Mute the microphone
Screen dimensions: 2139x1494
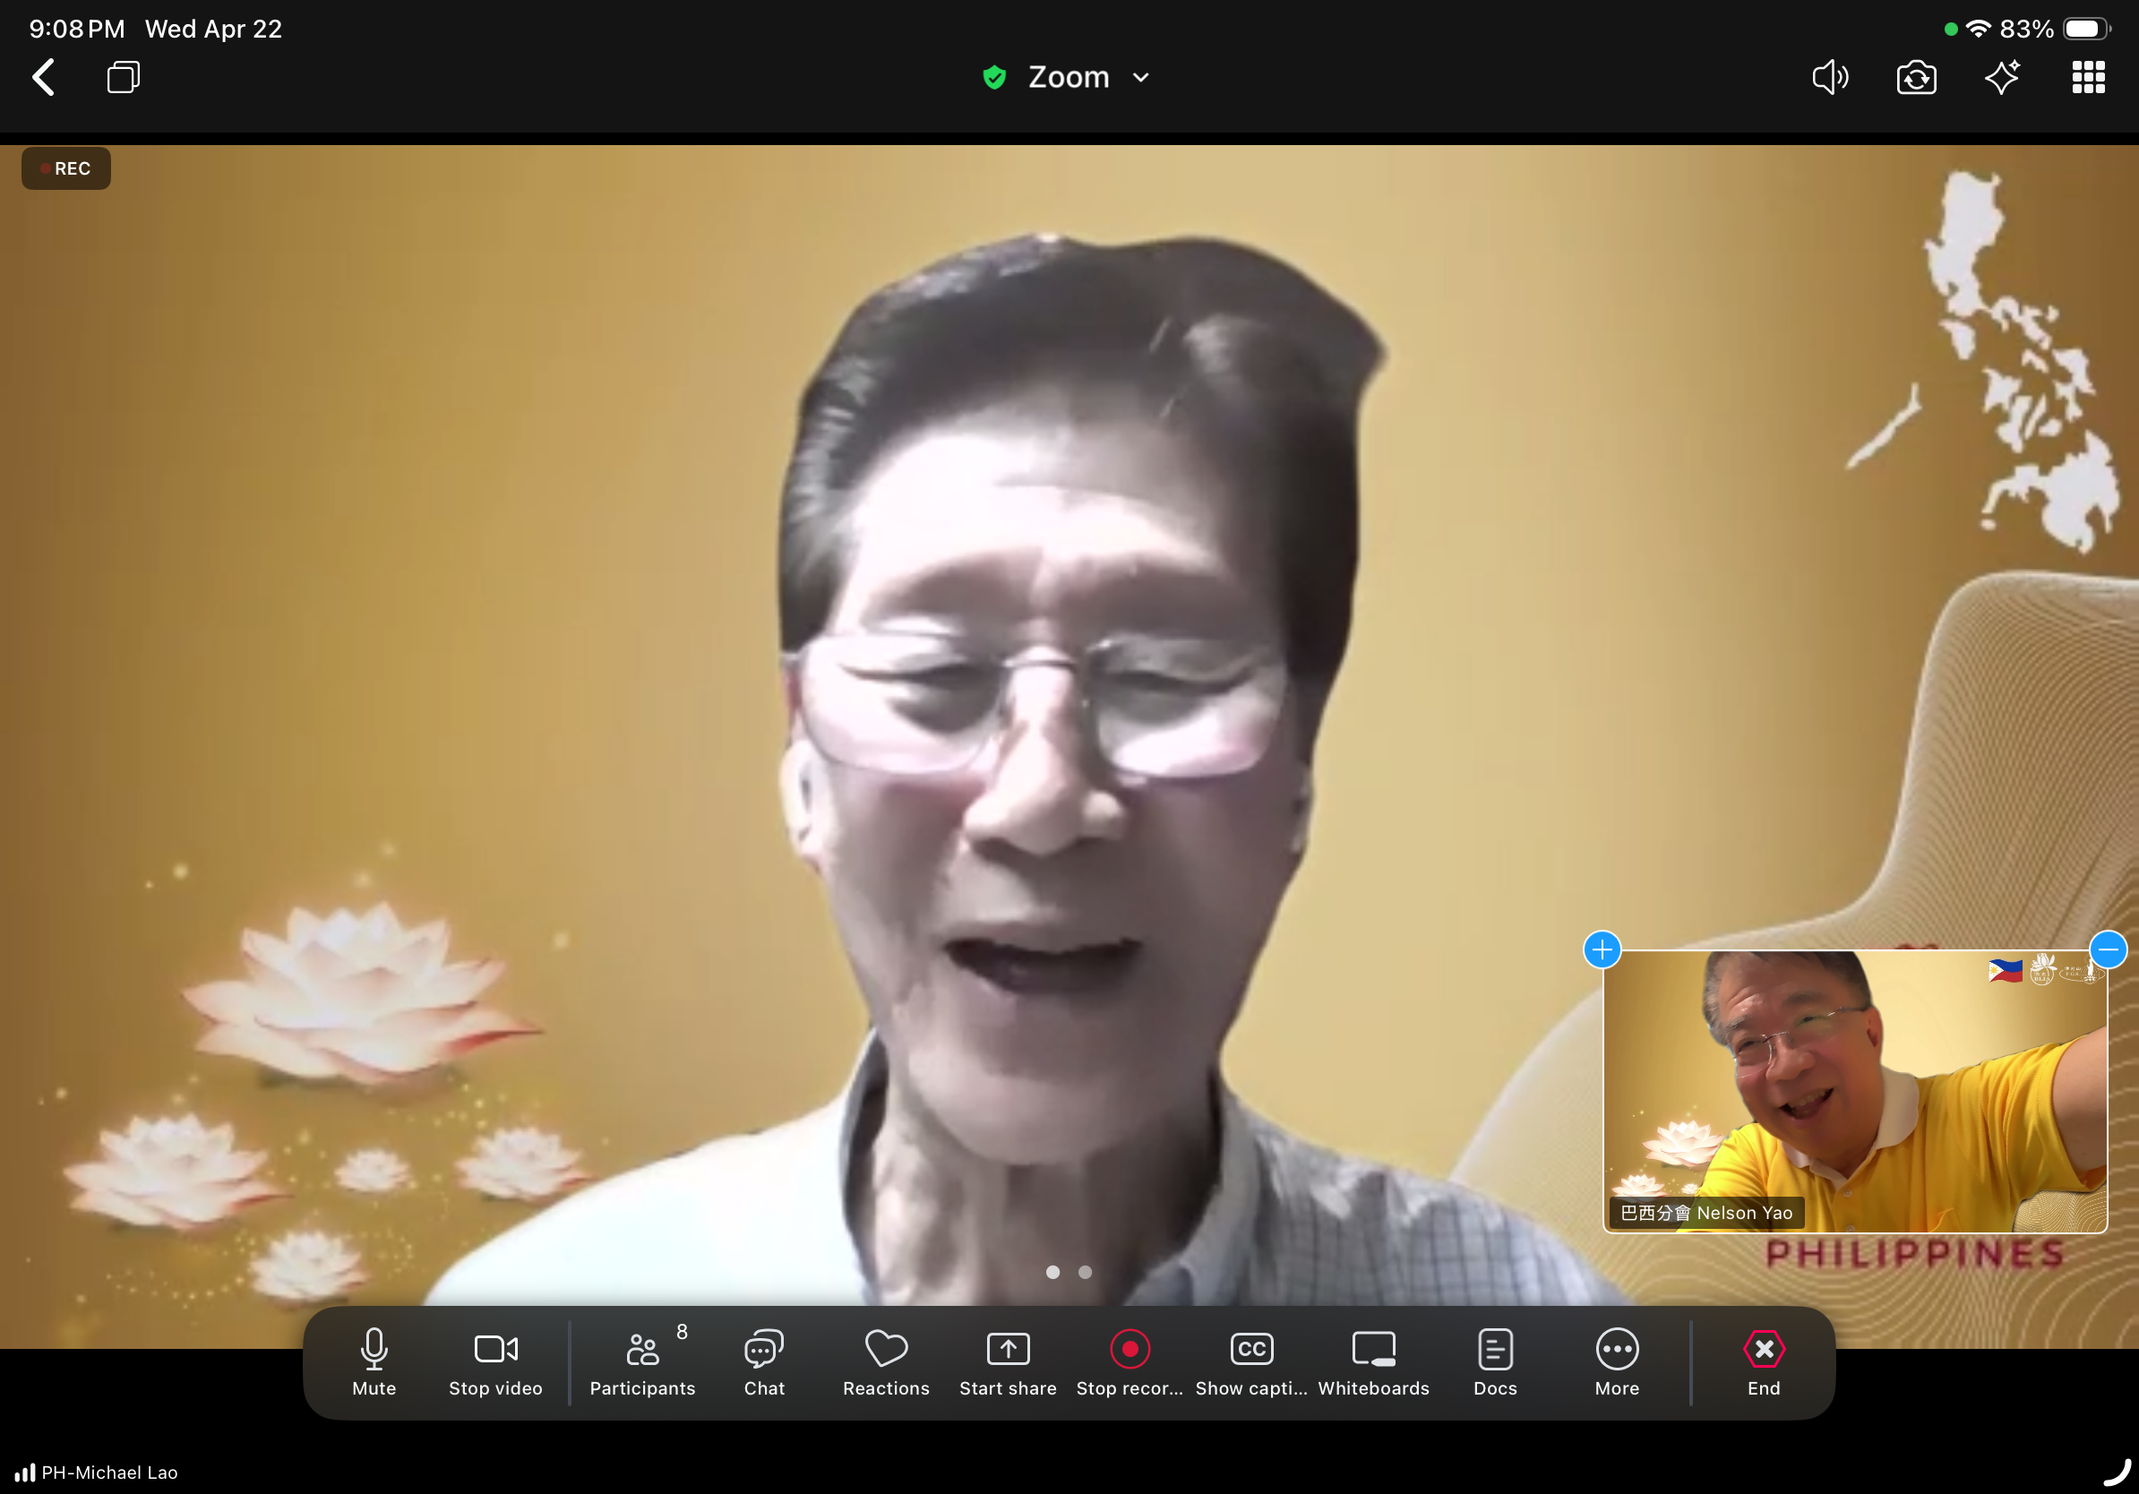[374, 1361]
